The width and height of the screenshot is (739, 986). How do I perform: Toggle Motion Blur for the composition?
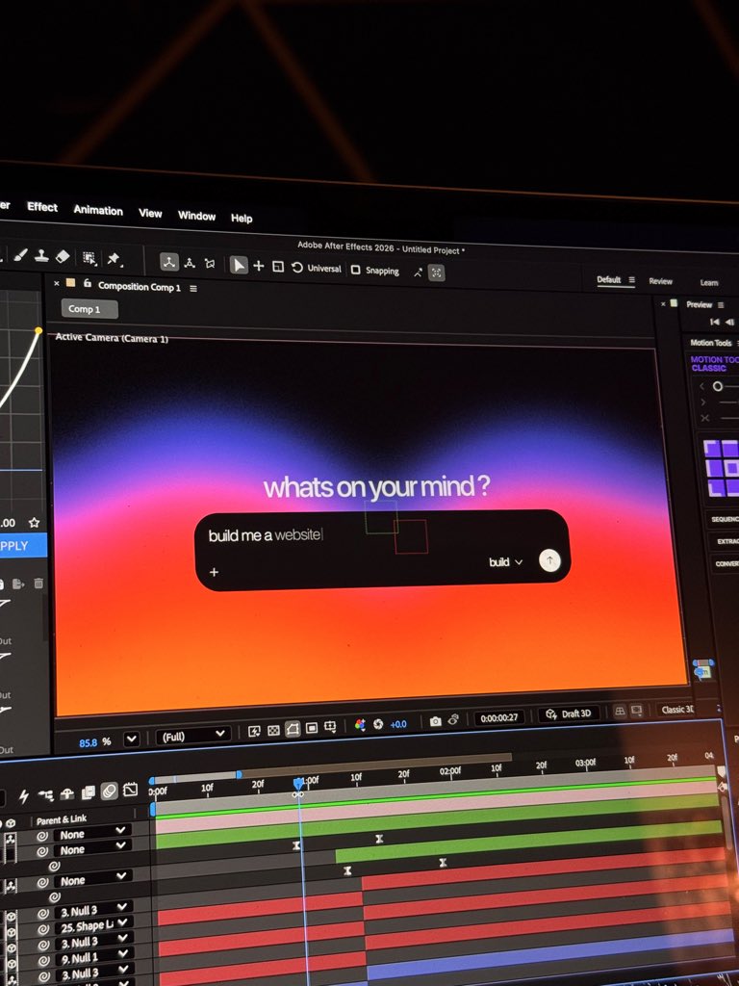click(x=110, y=791)
